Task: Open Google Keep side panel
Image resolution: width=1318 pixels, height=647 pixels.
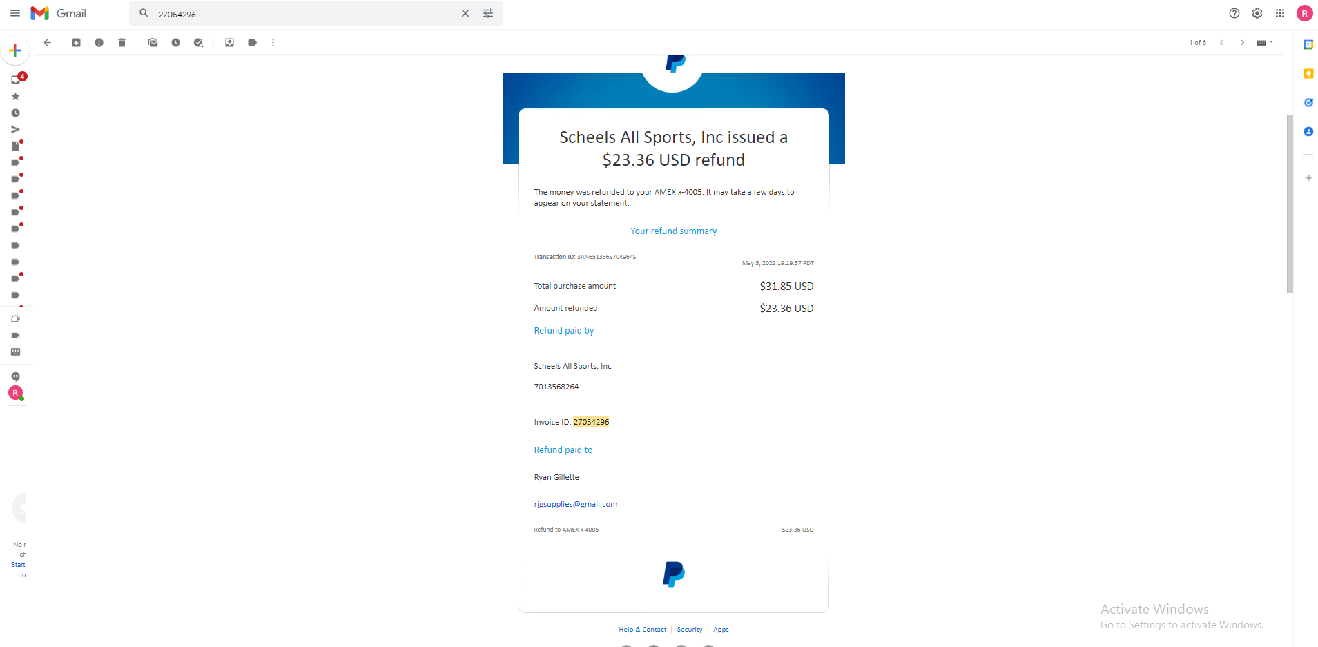Action: click(1308, 74)
